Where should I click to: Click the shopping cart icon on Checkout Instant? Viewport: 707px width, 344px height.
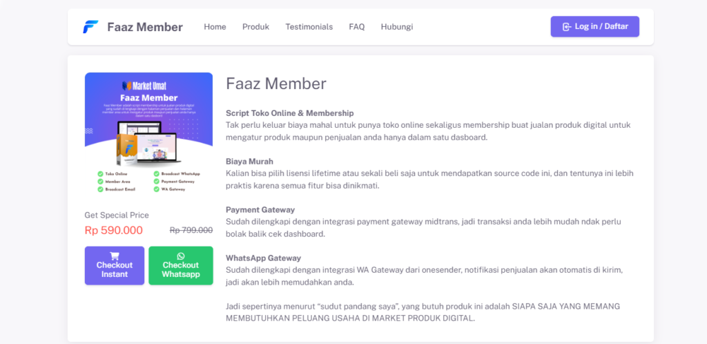tap(115, 256)
